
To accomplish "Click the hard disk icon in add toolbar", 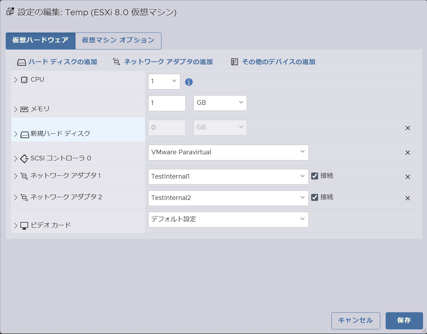I will pyautogui.click(x=21, y=62).
